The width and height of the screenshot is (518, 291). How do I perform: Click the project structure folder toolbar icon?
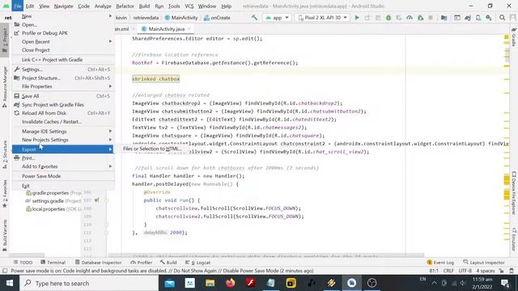(444, 18)
